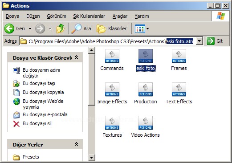
Task: Select the eski foto actions file icon
Action: pyautogui.click(x=146, y=56)
